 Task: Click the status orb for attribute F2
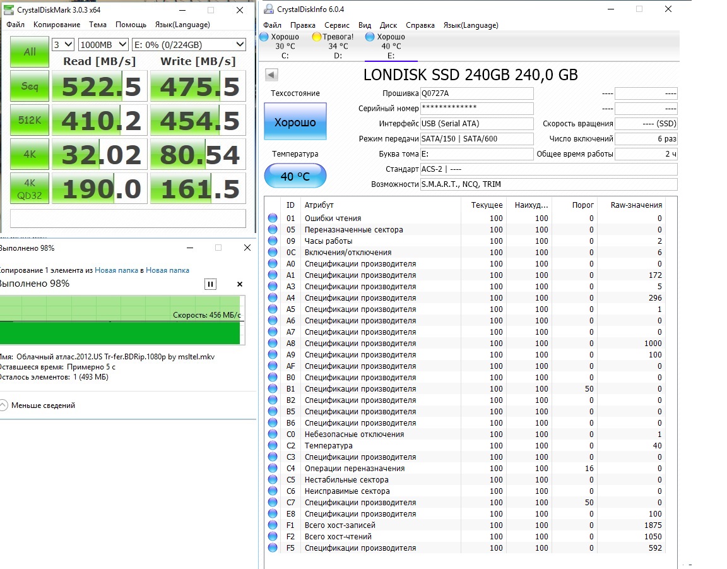click(x=273, y=537)
